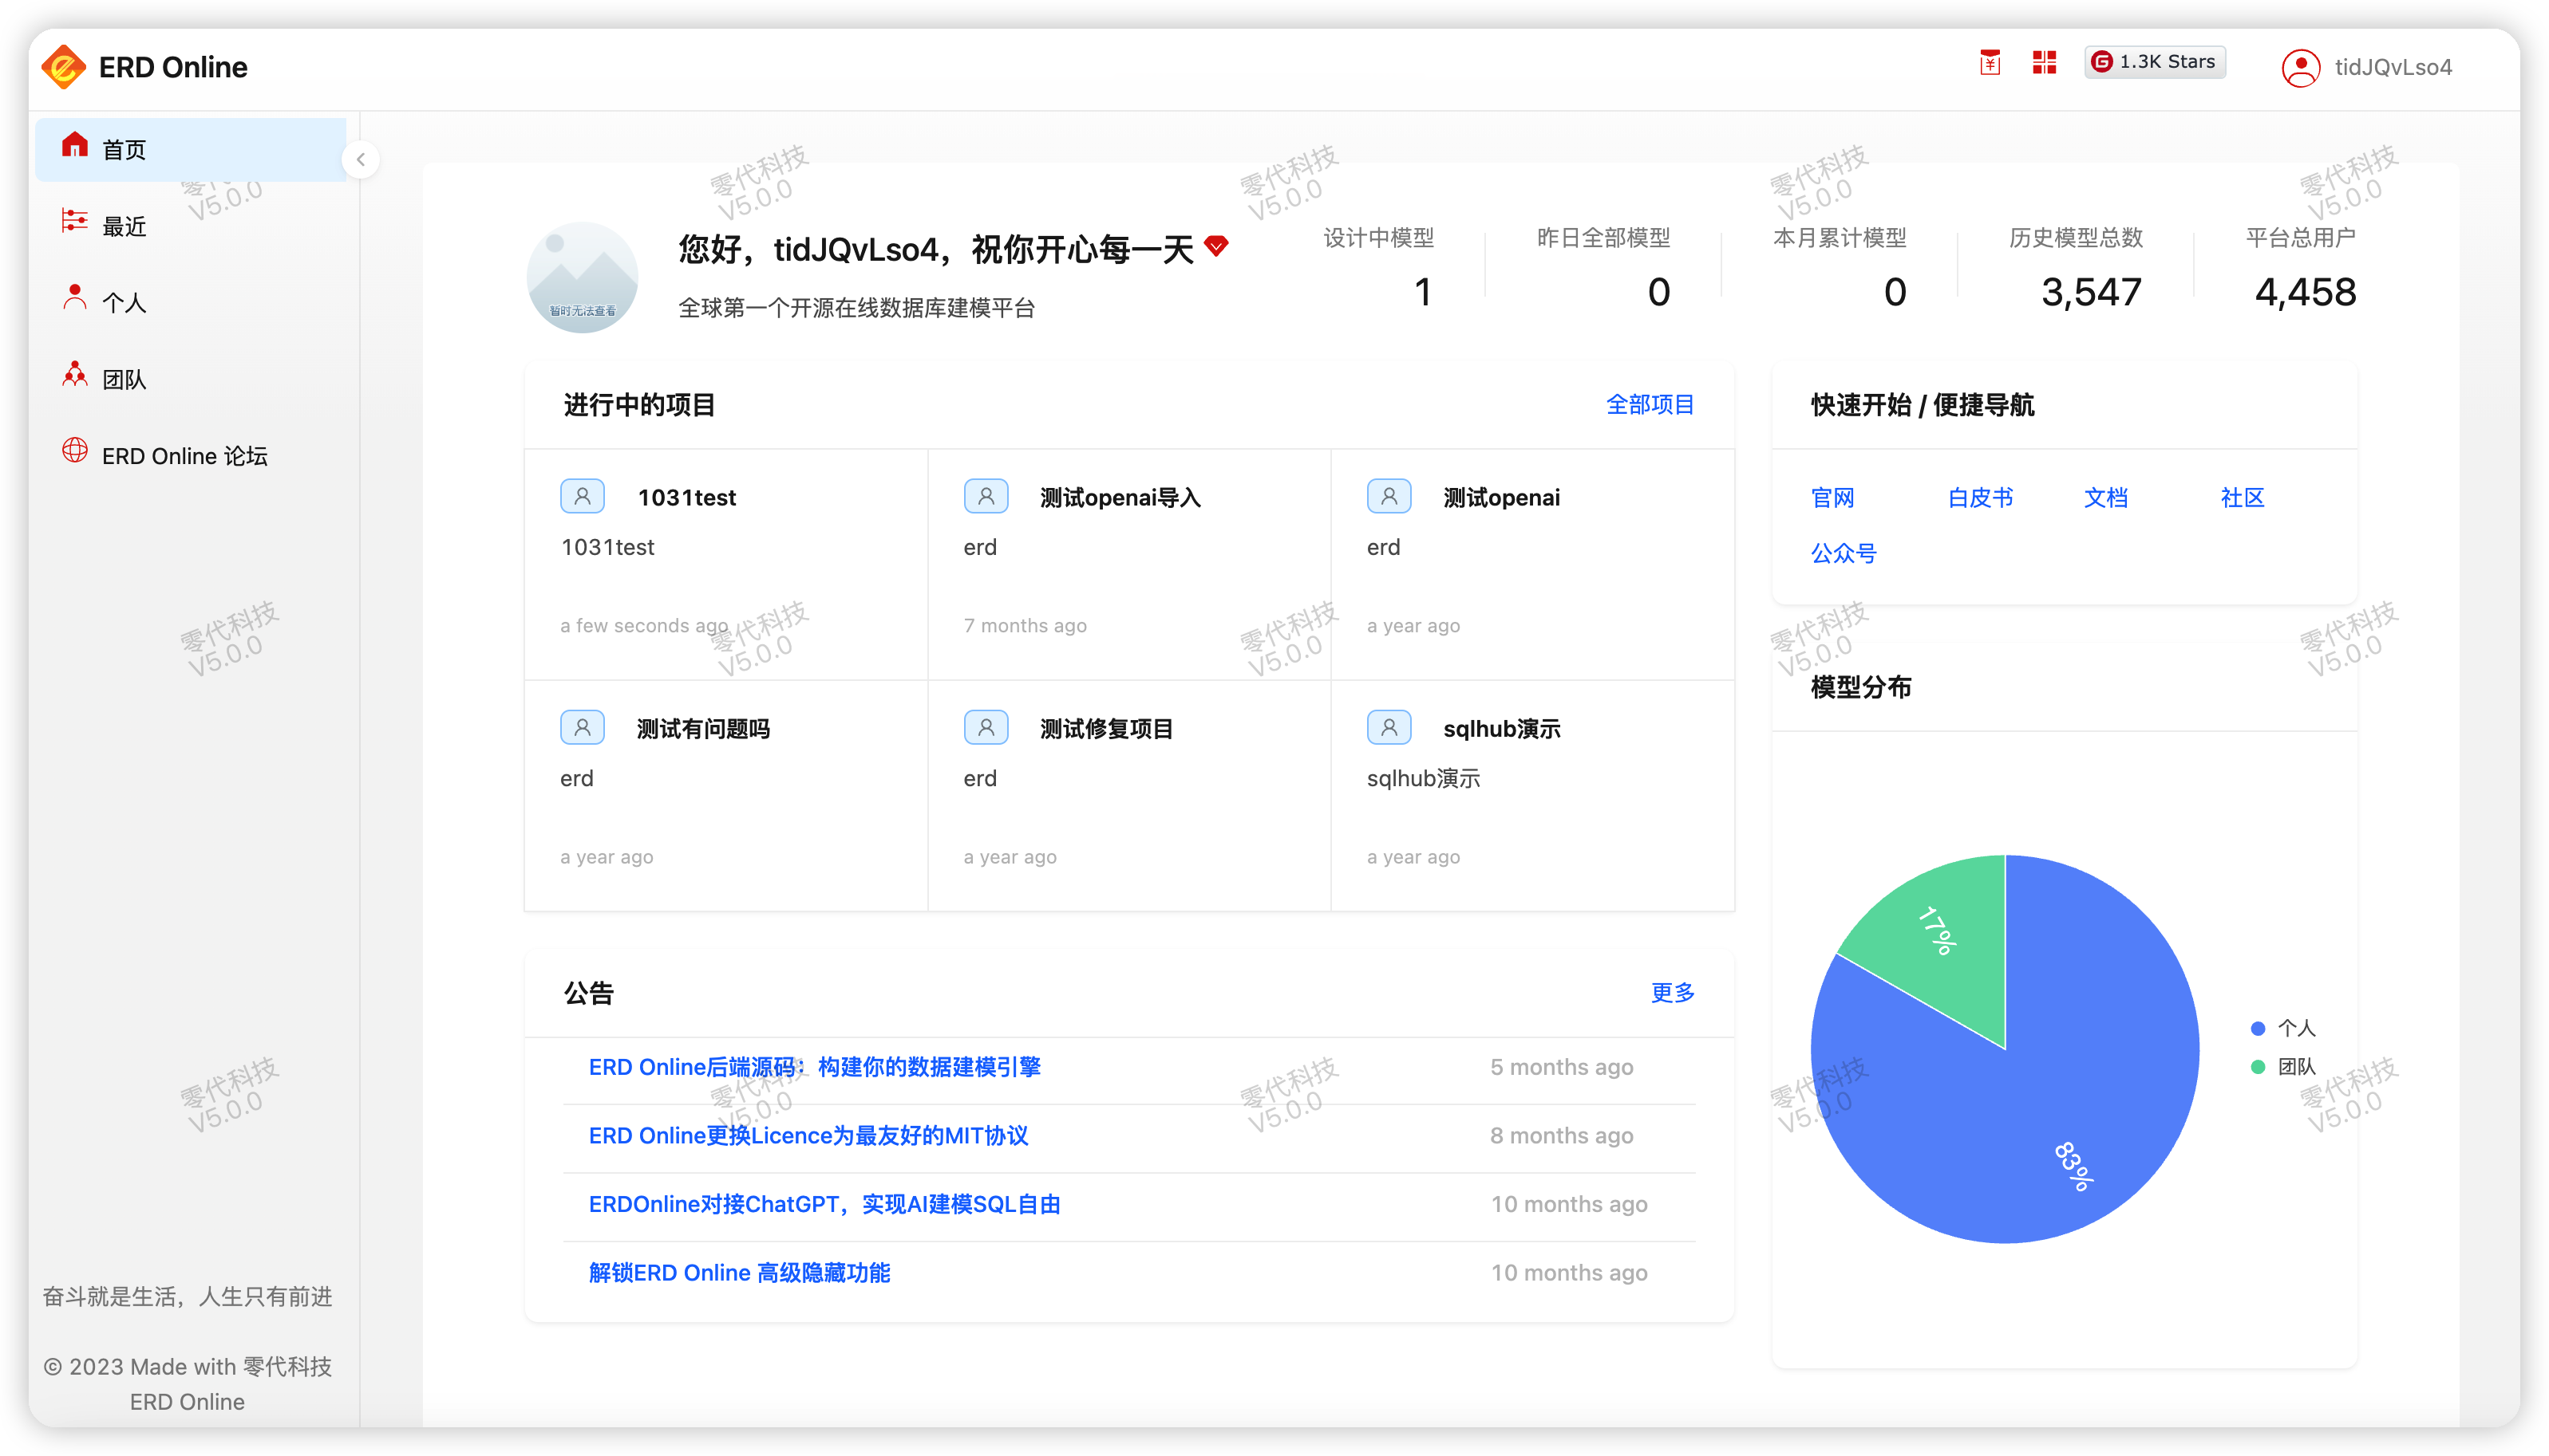Viewport: 2549px width, 1456px height.
Task: Click the person icon beside 个人
Action: tap(75, 297)
